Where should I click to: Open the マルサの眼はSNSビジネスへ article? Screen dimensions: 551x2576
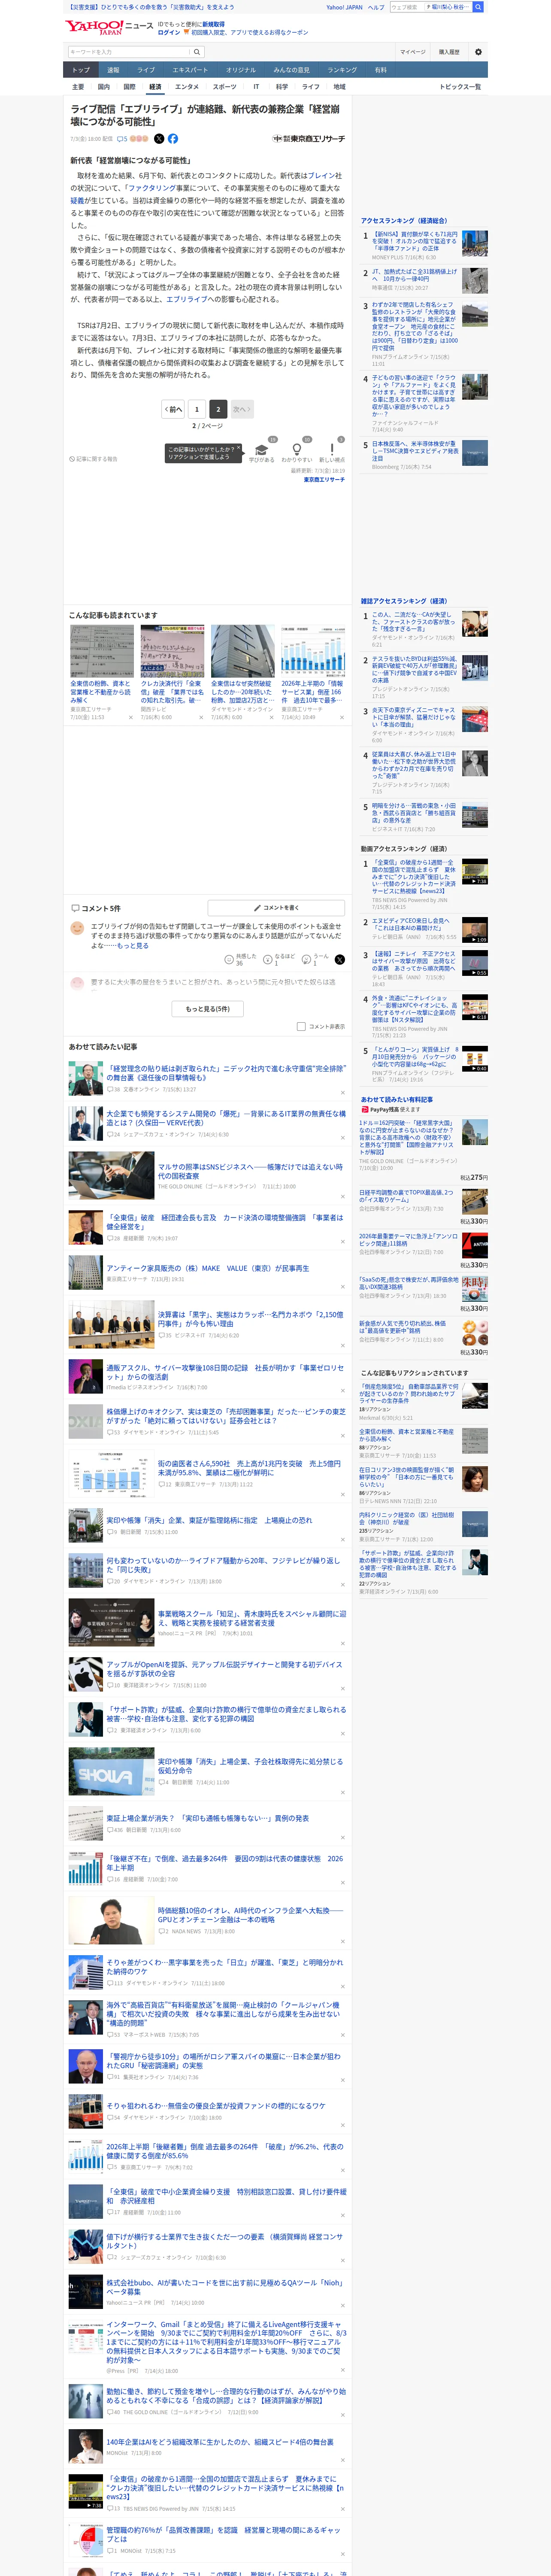250,1171
